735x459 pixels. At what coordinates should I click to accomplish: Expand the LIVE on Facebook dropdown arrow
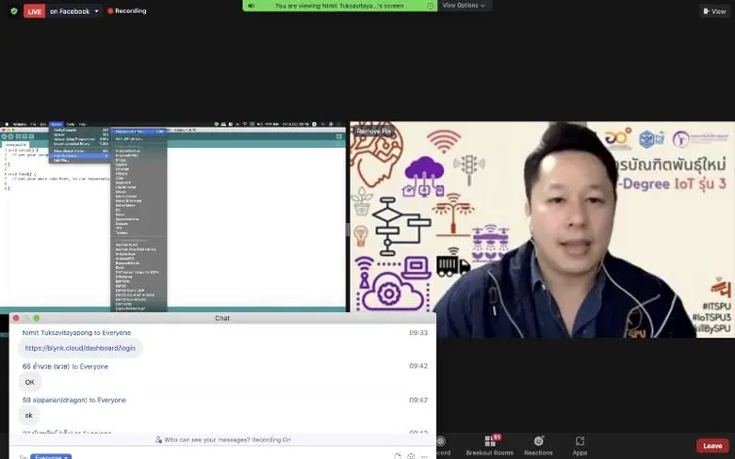tap(97, 11)
